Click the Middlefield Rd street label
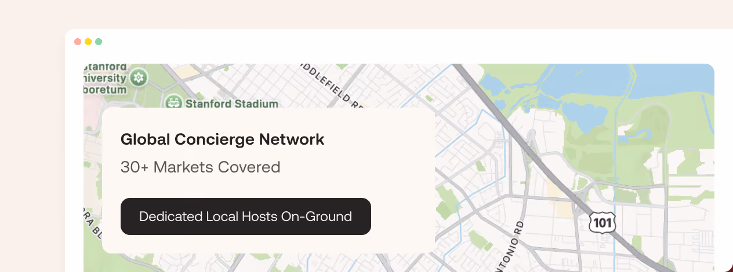The height and width of the screenshot is (272, 733). (330, 85)
